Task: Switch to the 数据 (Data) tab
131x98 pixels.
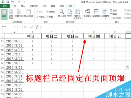Action: pyautogui.click(x=53, y=6)
